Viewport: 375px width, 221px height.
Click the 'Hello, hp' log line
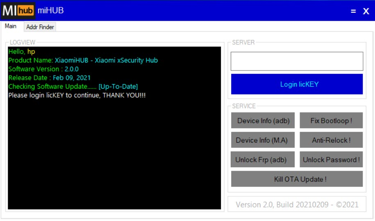(x=22, y=51)
